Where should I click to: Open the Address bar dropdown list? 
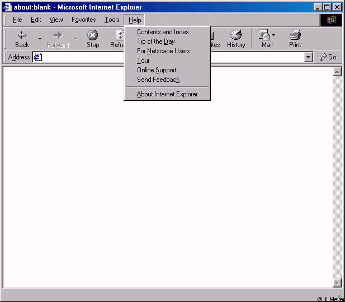click(x=309, y=57)
